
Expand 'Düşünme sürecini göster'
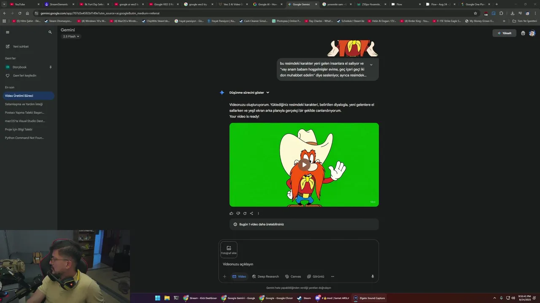click(249, 93)
